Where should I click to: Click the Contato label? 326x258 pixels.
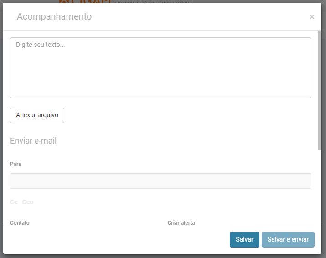click(x=20, y=222)
